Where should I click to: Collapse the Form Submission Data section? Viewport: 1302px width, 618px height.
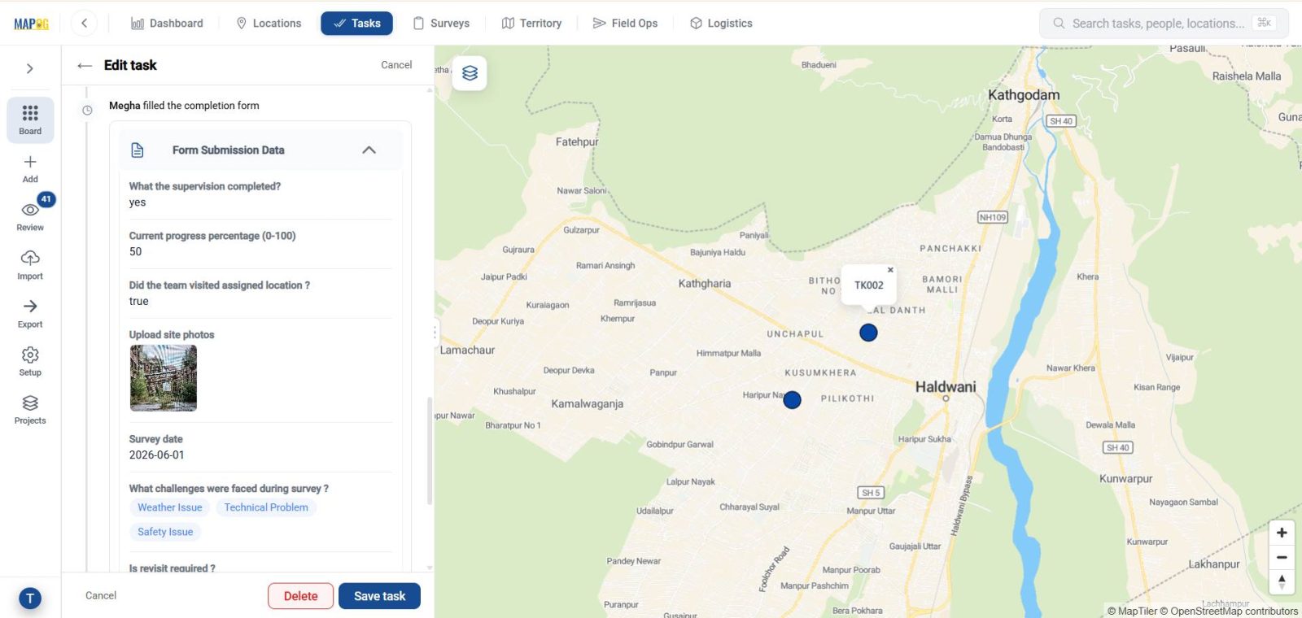(369, 150)
